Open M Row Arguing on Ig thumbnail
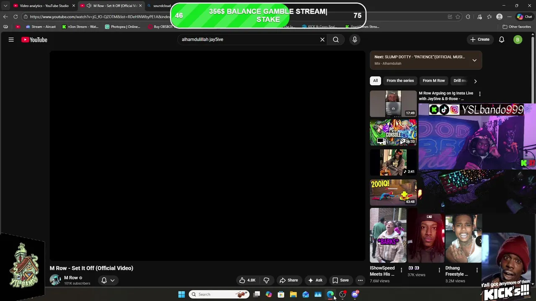Image resolution: width=536 pixels, height=301 pixels. point(393,104)
